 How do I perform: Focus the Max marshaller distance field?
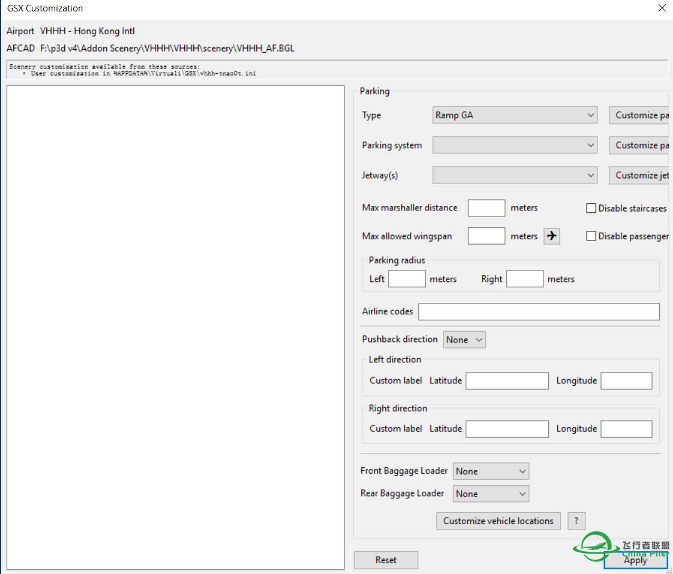pos(486,208)
